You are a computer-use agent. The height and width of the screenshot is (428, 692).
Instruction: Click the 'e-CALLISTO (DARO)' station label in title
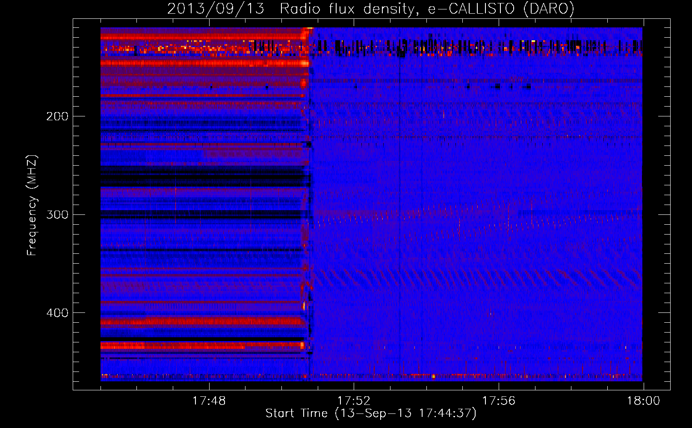click(x=501, y=9)
